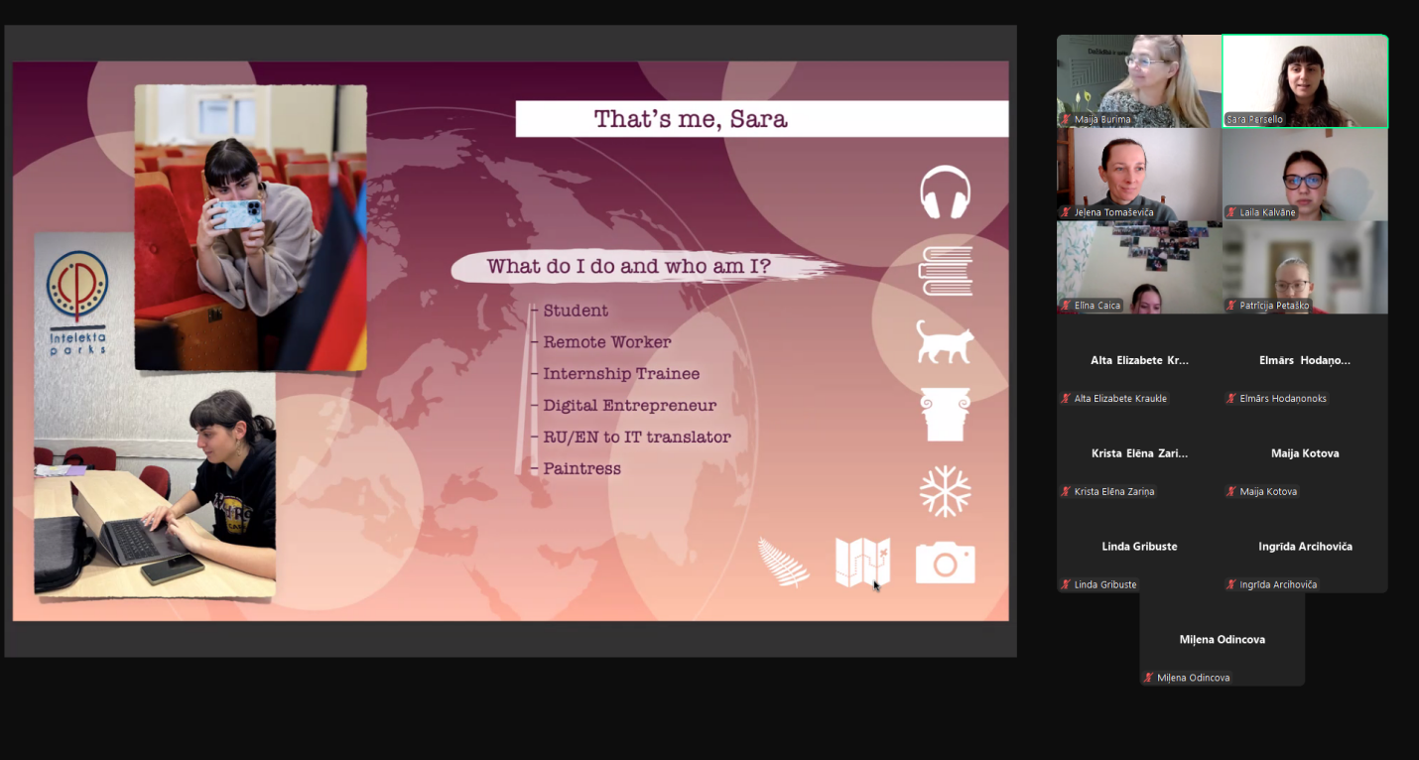This screenshot has width=1419, height=760.
Task: Open Laila Kalvāne's video thumbnail
Action: pos(1305,175)
